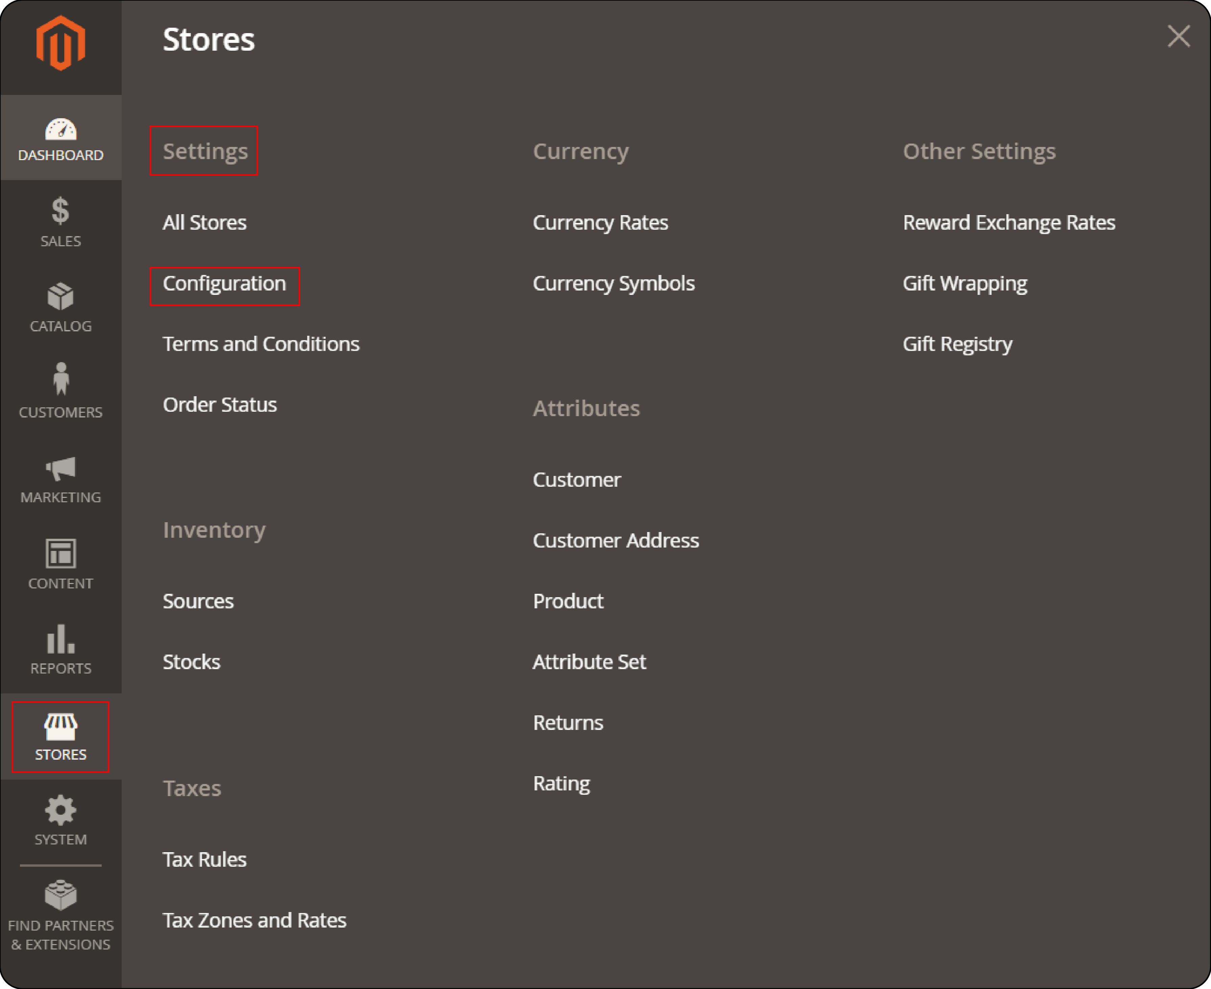The image size is (1211, 989).
Task: Open Gift Registry under Other Settings
Action: tap(957, 343)
